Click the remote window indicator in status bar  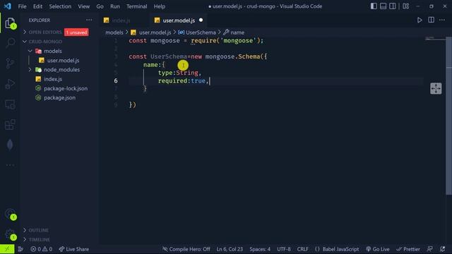click(7, 249)
